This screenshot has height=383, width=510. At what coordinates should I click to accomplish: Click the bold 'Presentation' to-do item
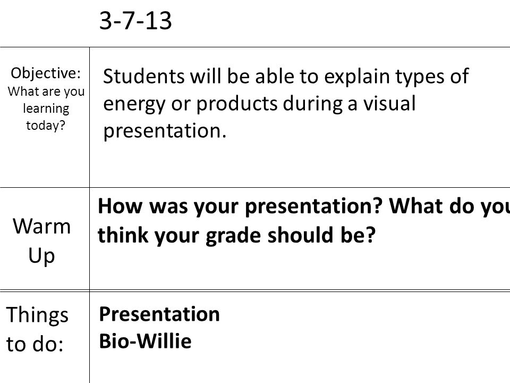tap(159, 315)
